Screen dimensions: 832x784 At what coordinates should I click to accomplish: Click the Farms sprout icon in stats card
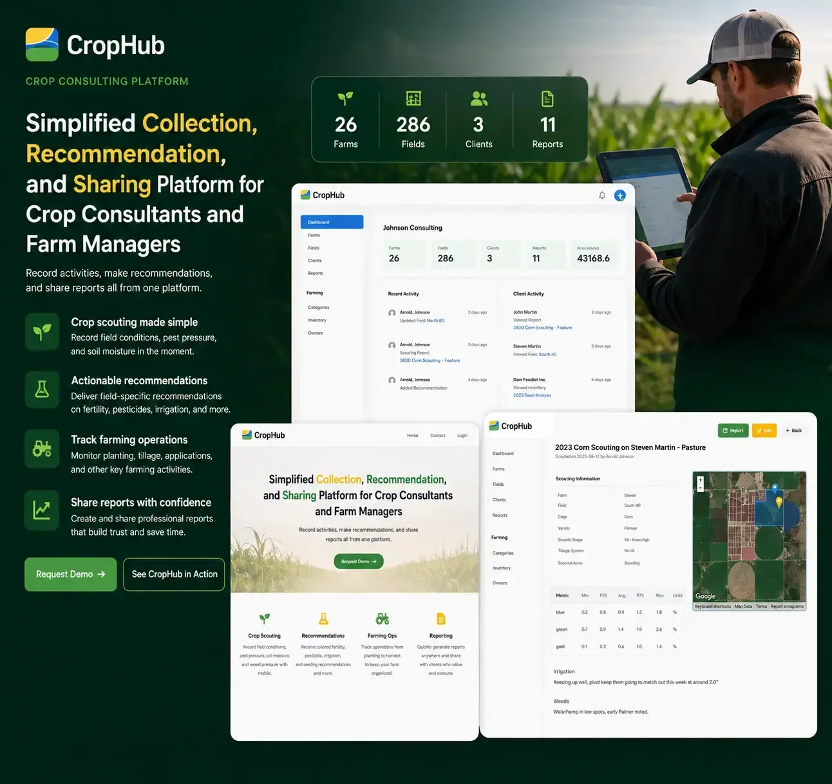point(345,98)
